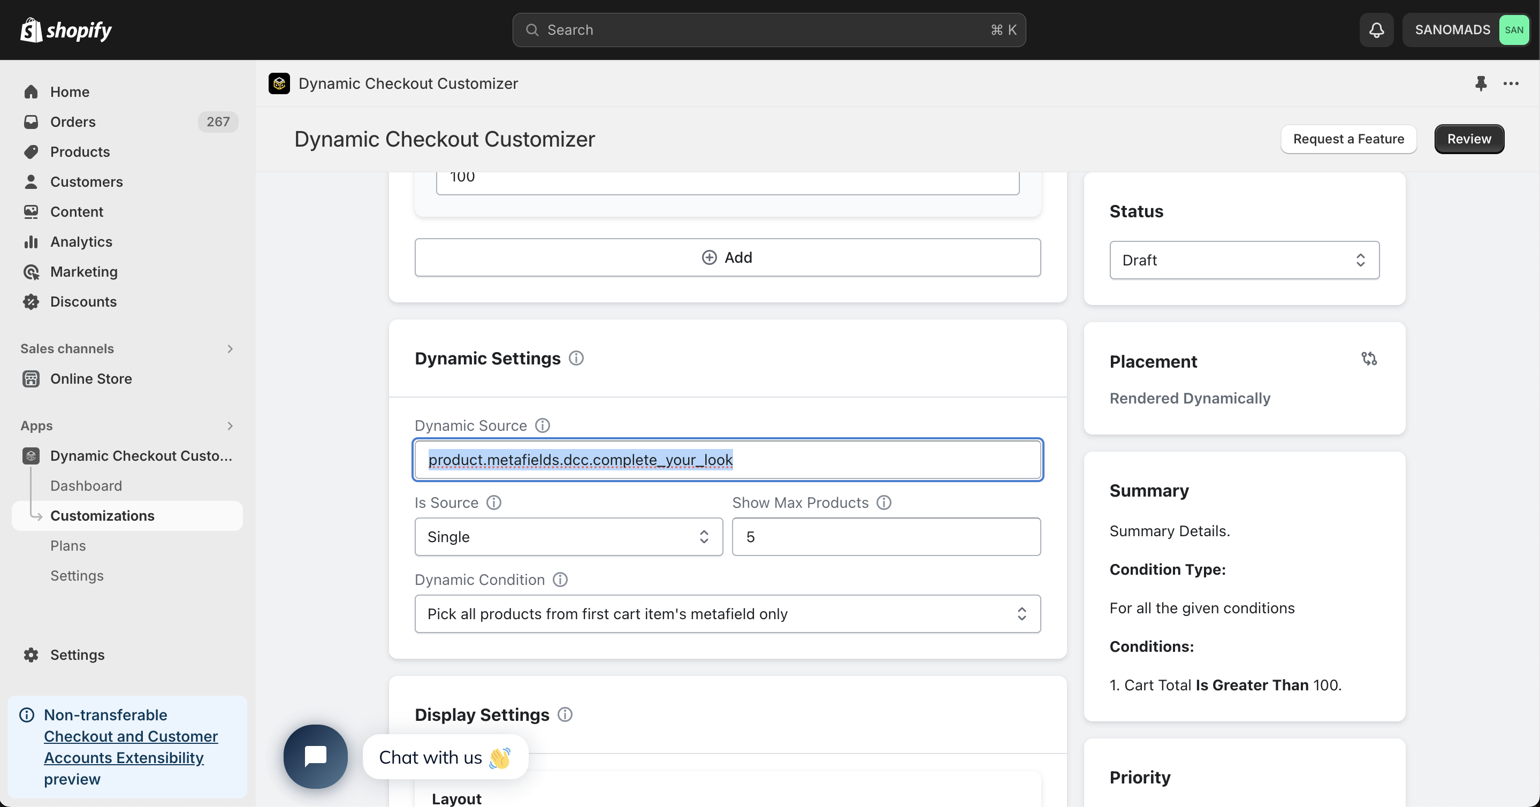Click Dynamic Settings info icon

pyautogui.click(x=576, y=358)
